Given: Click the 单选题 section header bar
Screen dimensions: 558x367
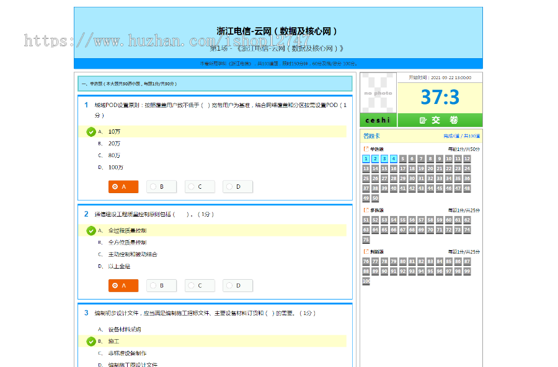Looking at the screenshot, I should (215, 84).
